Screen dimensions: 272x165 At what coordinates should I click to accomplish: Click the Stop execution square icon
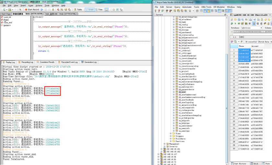(250, 23)
